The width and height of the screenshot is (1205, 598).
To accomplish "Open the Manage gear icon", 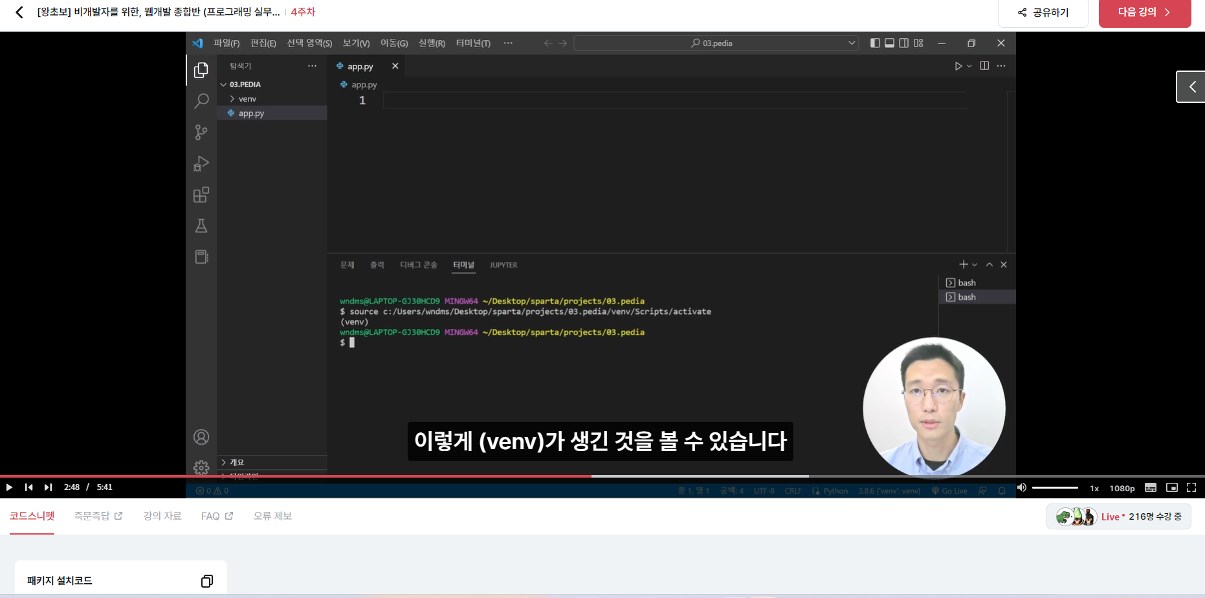I will pyautogui.click(x=201, y=467).
